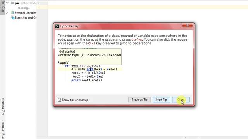Viewport: 248px width, 139px height.
Task: Click the Scratches and Consoles icon
Action: [13, 17]
